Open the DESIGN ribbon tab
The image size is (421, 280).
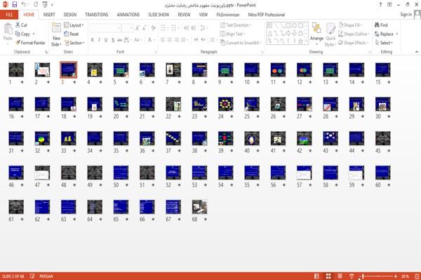tap(70, 15)
